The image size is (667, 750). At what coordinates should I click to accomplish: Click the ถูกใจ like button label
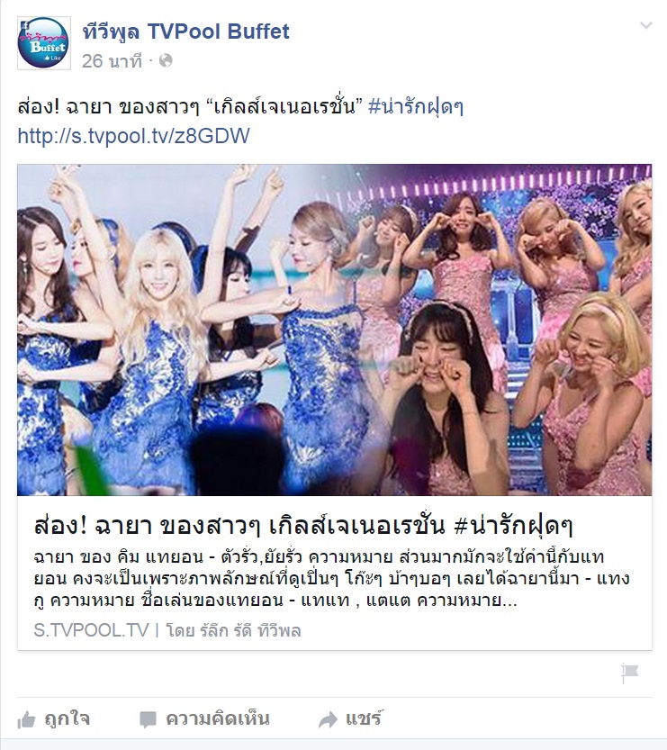coord(67,718)
